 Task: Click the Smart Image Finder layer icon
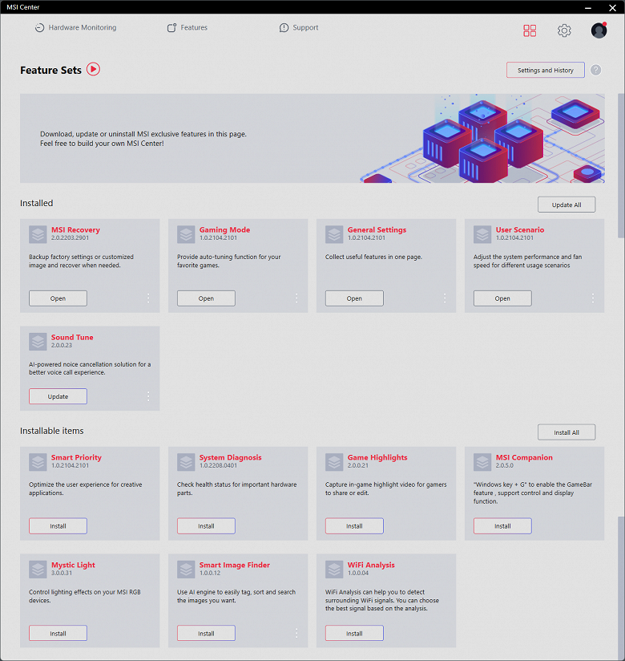(186, 570)
